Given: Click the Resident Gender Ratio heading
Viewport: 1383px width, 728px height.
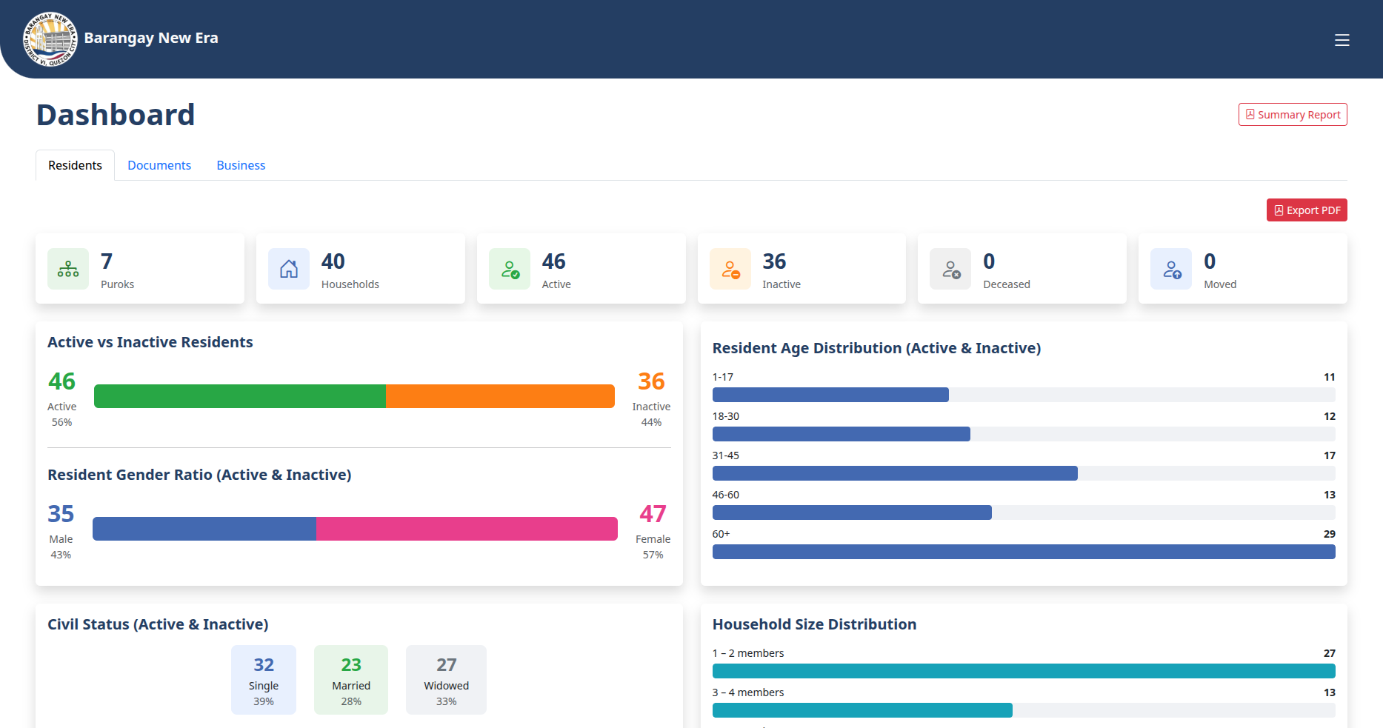Looking at the screenshot, I should pos(199,475).
